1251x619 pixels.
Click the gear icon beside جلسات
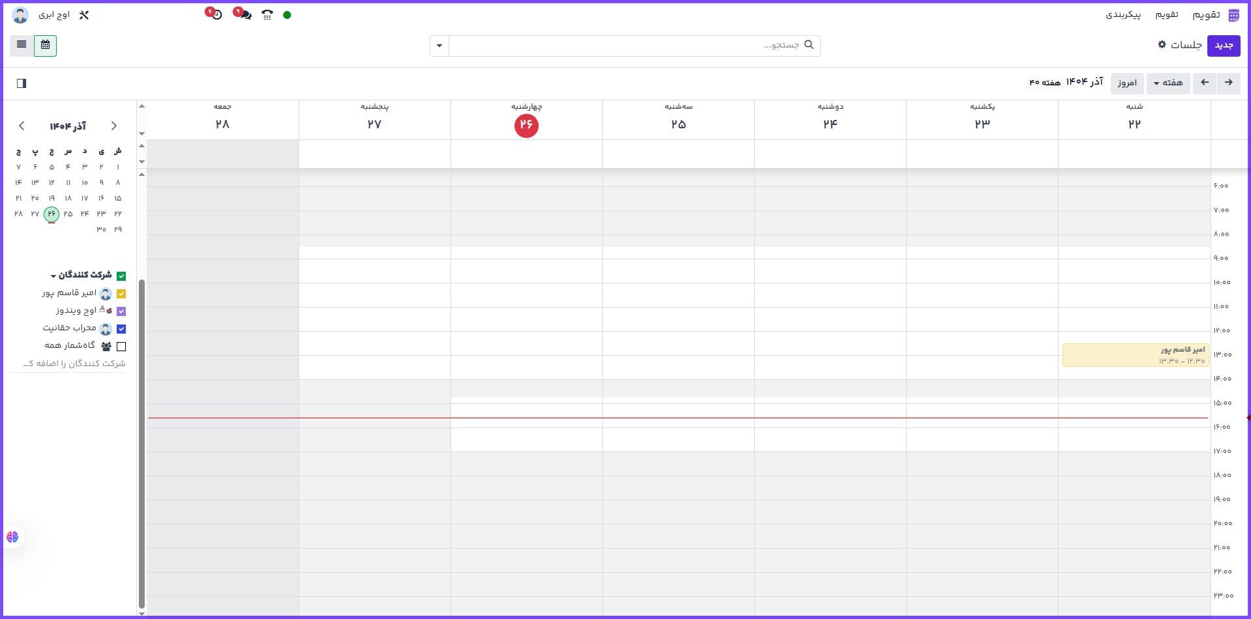pyautogui.click(x=1162, y=45)
